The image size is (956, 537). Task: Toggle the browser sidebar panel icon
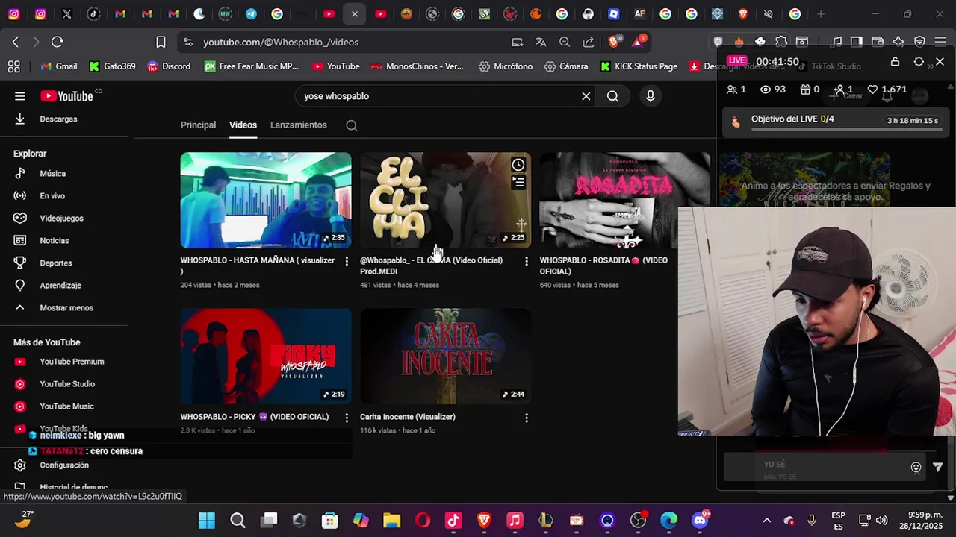pyautogui.click(x=857, y=42)
